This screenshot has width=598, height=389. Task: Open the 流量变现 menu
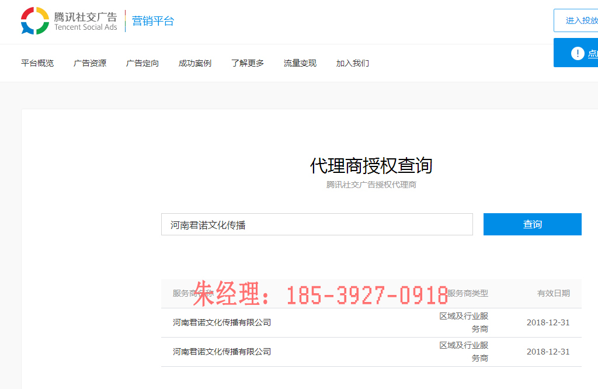[x=300, y=63]
